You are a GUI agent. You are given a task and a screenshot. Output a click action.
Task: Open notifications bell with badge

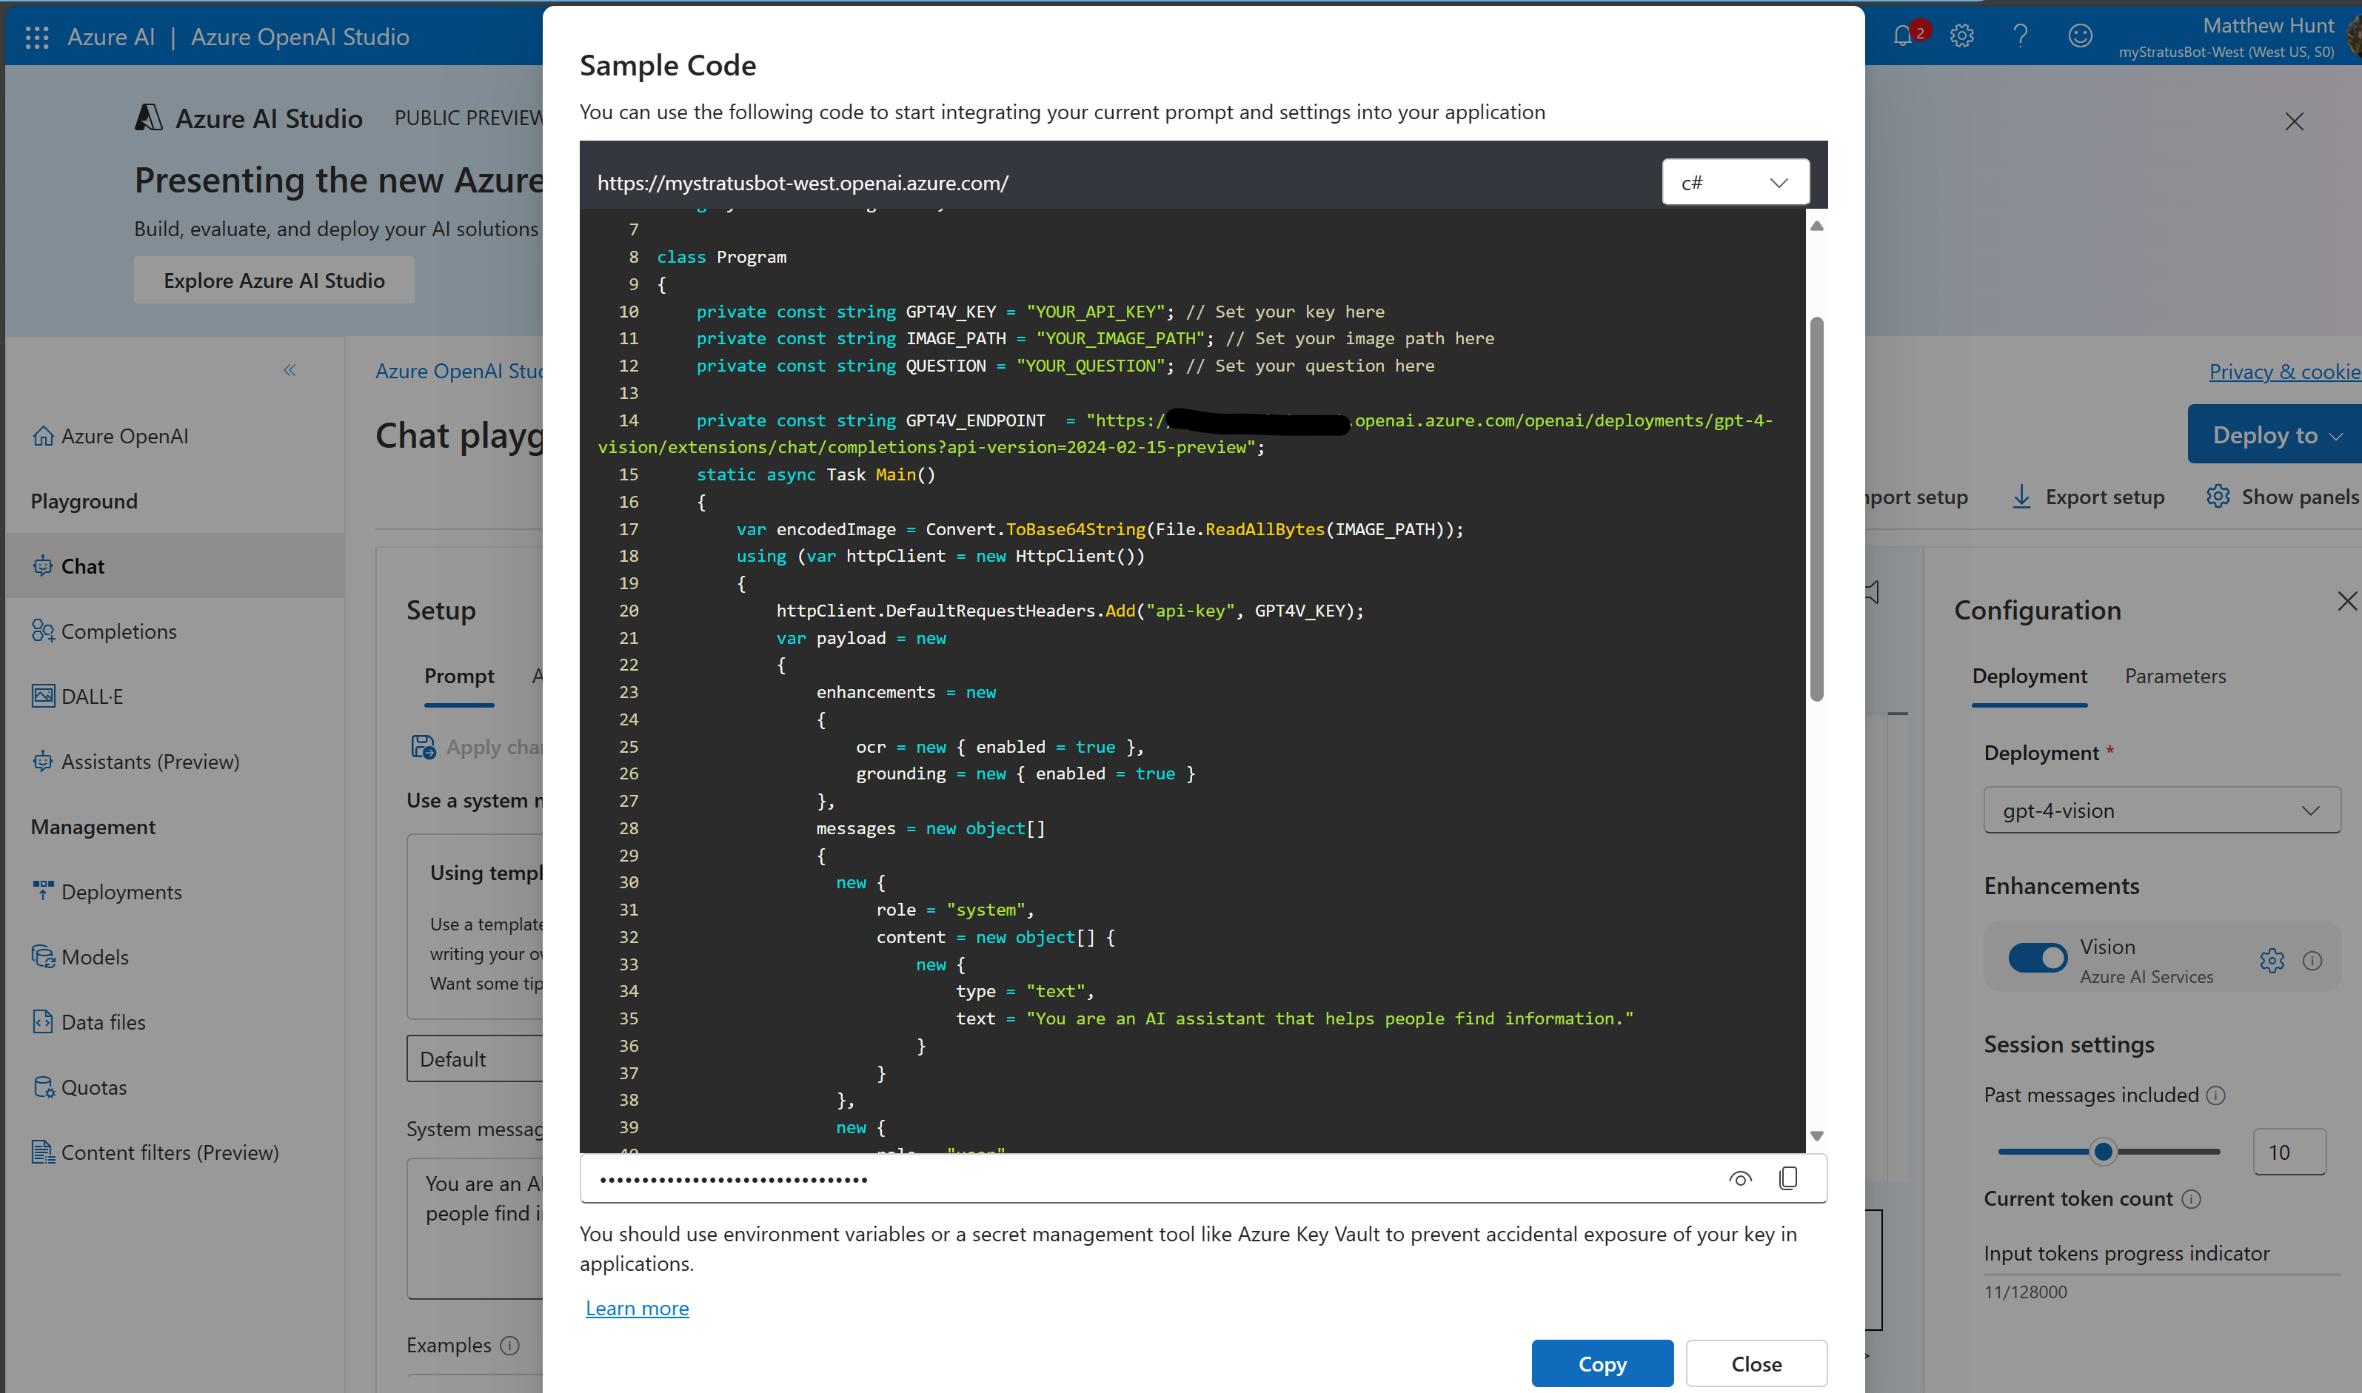(1905, 36)
